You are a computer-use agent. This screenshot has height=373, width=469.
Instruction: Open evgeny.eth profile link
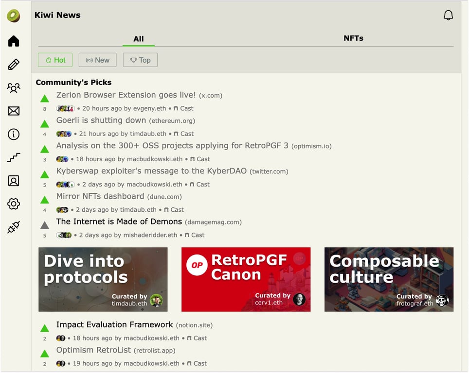click(149, 108)
